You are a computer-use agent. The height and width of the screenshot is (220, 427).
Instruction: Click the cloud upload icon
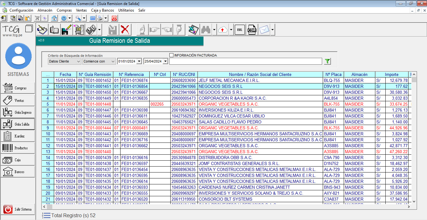(x=223, y=30)
